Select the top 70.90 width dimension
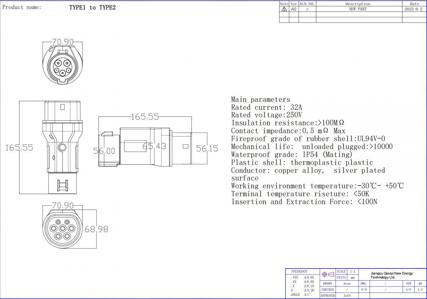Image resolution: width=427 pixels, height=299 pixels. (x=62, y=42)
